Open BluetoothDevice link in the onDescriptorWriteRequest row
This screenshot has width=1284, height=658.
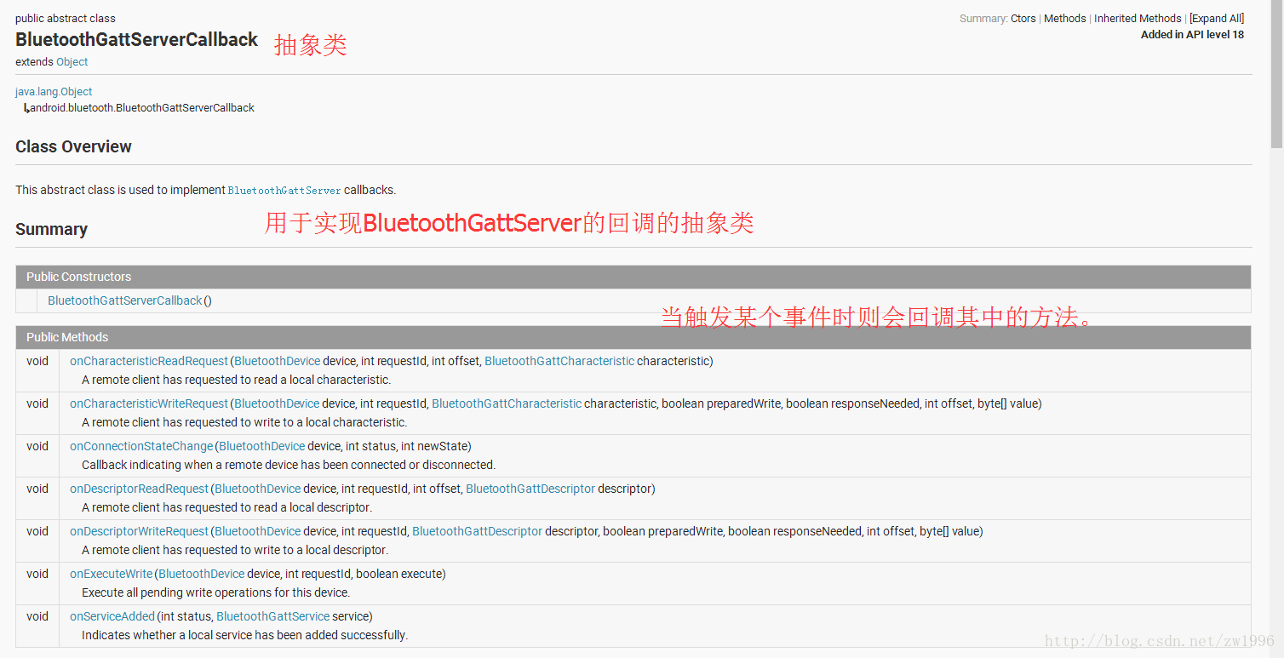[x=258, y=531]
